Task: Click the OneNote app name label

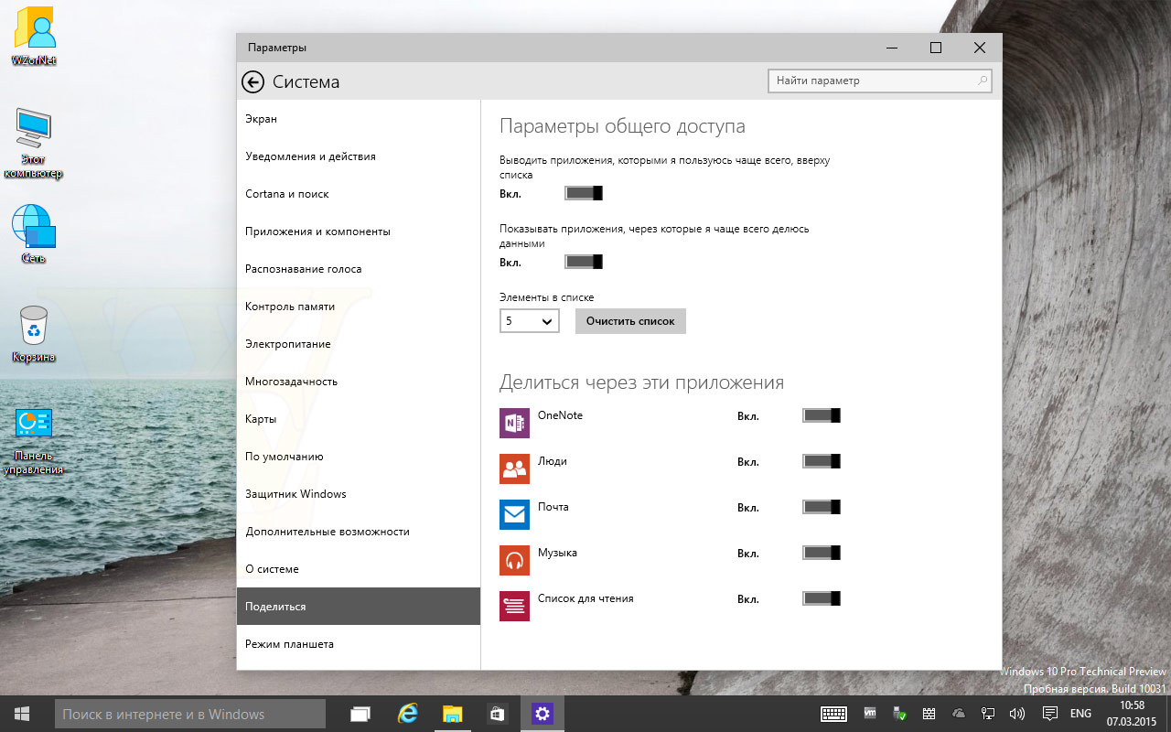Action: point(560,415)
